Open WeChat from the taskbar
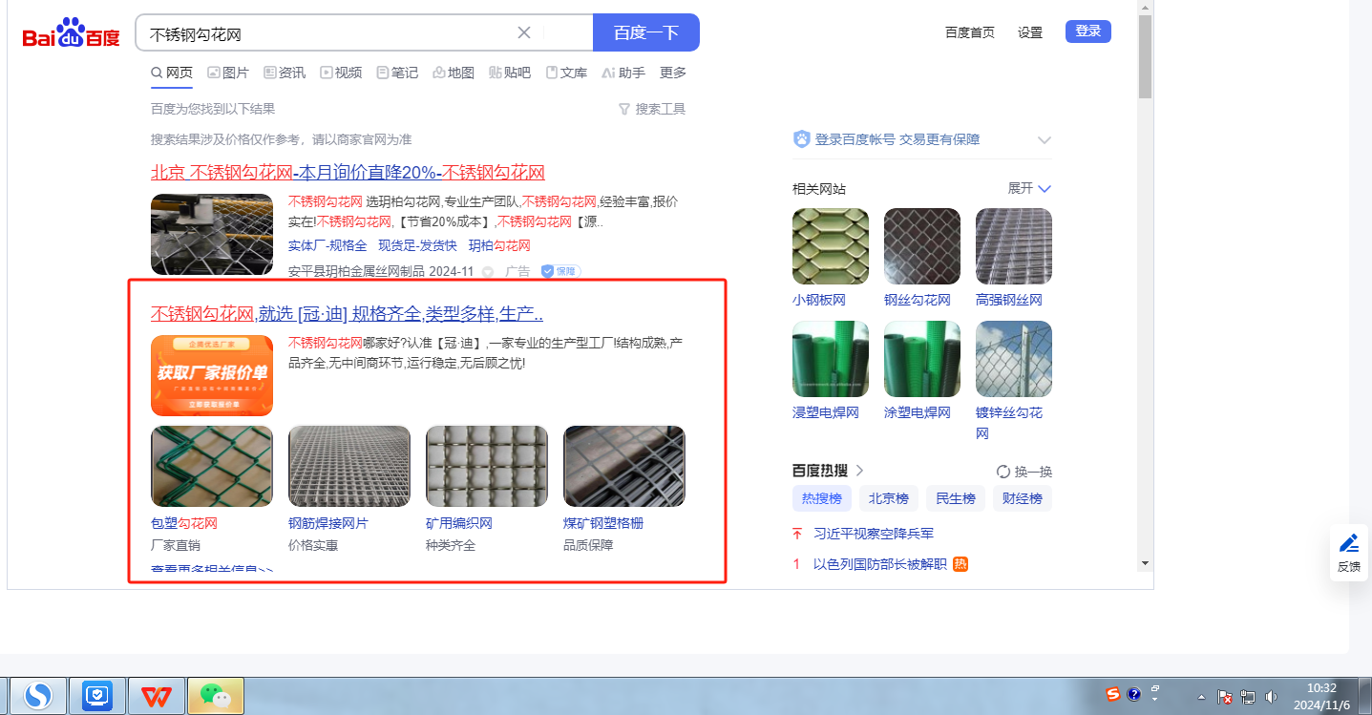 (x=217, y=696)
